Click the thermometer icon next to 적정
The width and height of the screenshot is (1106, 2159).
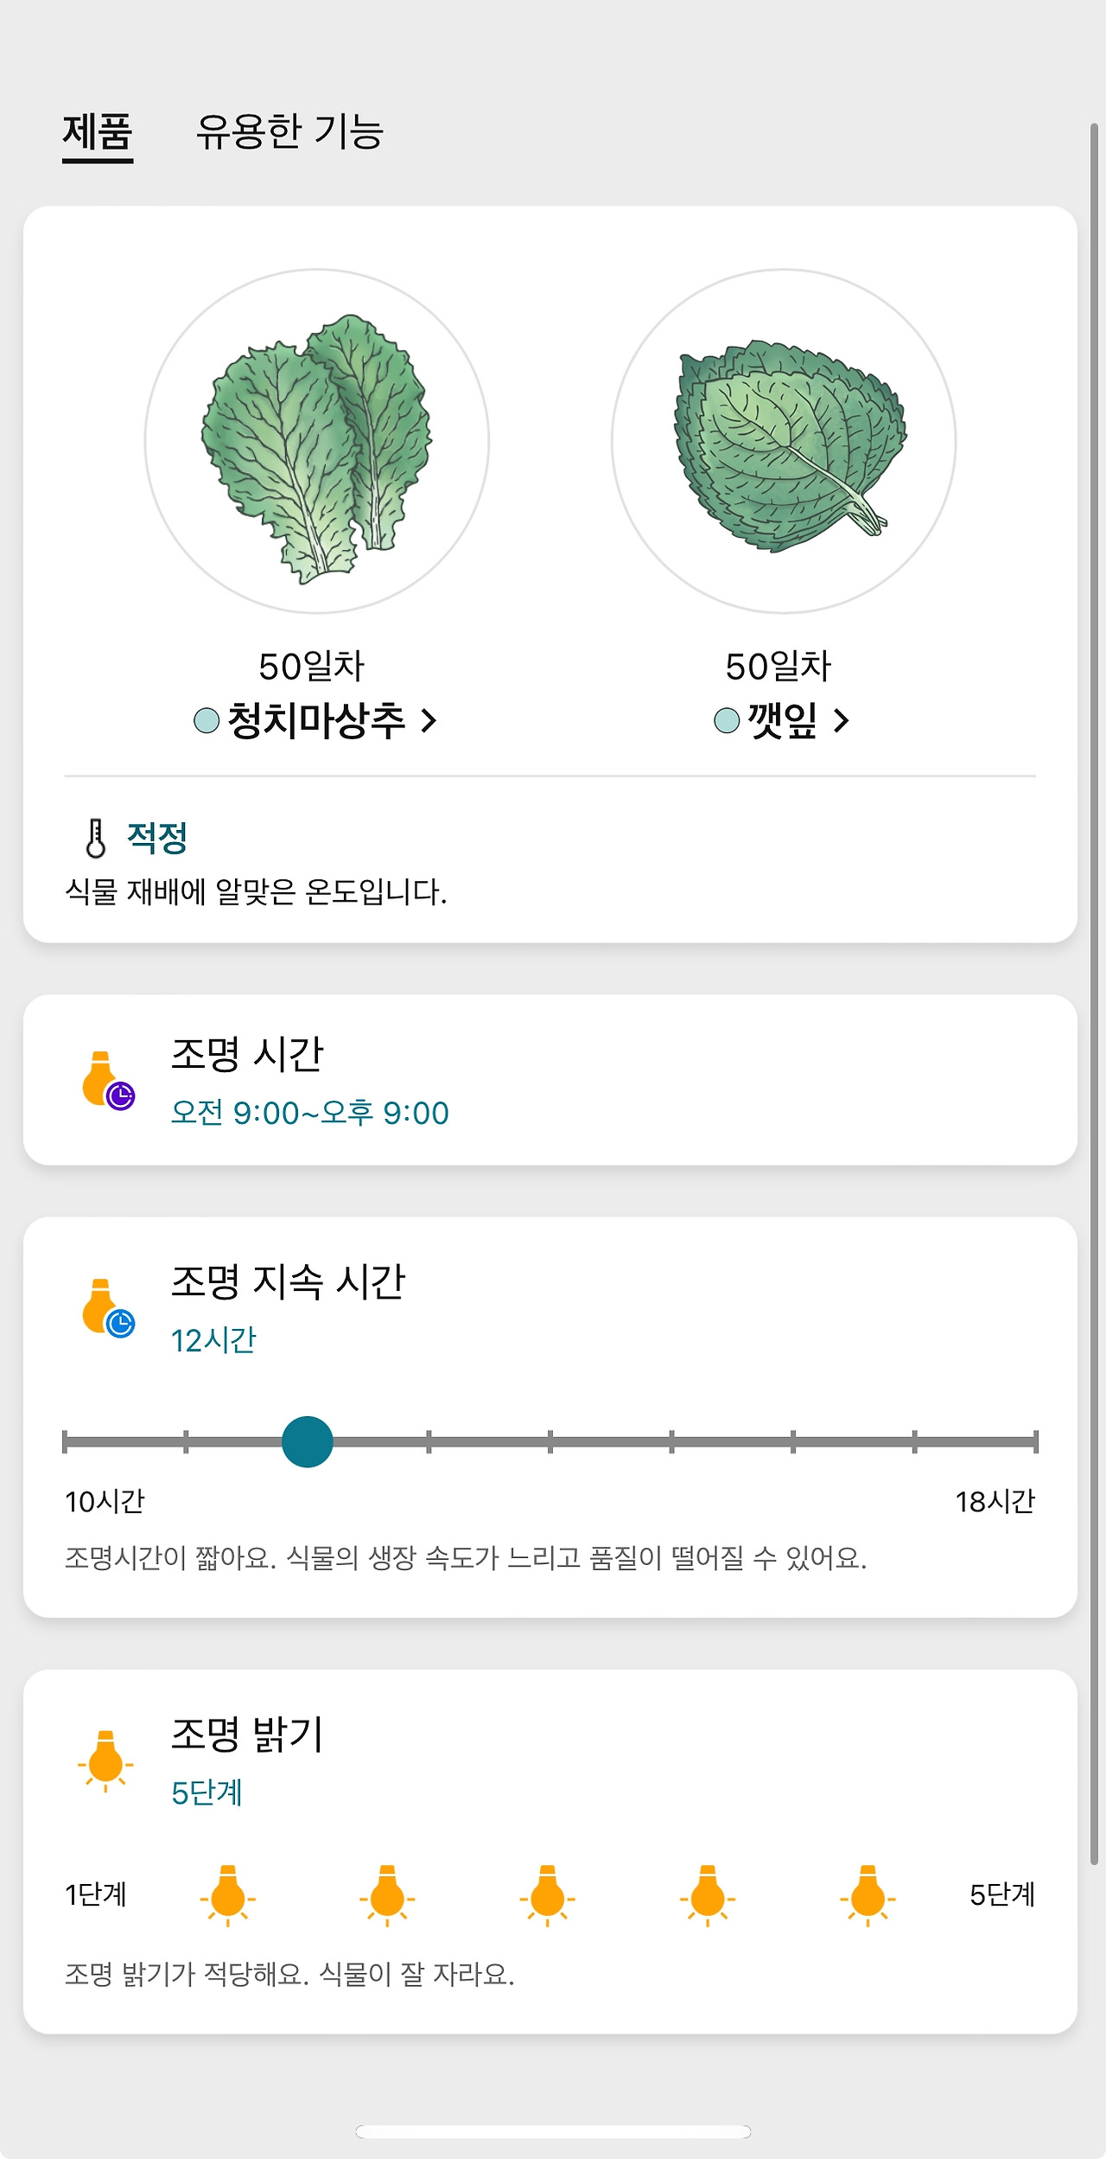point(96,838)
